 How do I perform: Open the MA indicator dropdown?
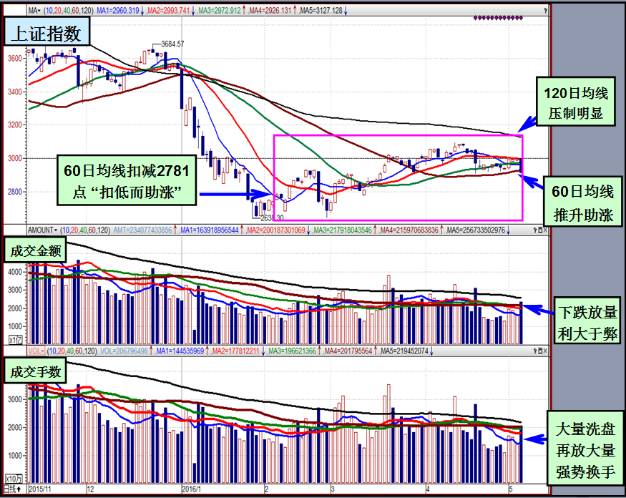34,11
